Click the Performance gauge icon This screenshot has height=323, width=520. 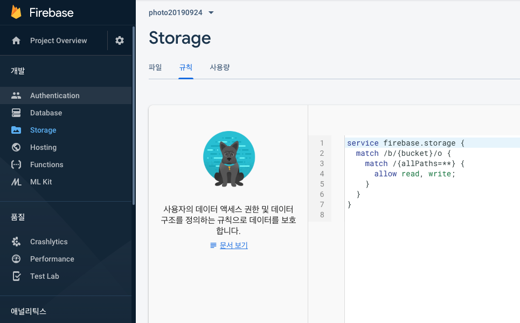pyautogui.click(x=16, y=259)
